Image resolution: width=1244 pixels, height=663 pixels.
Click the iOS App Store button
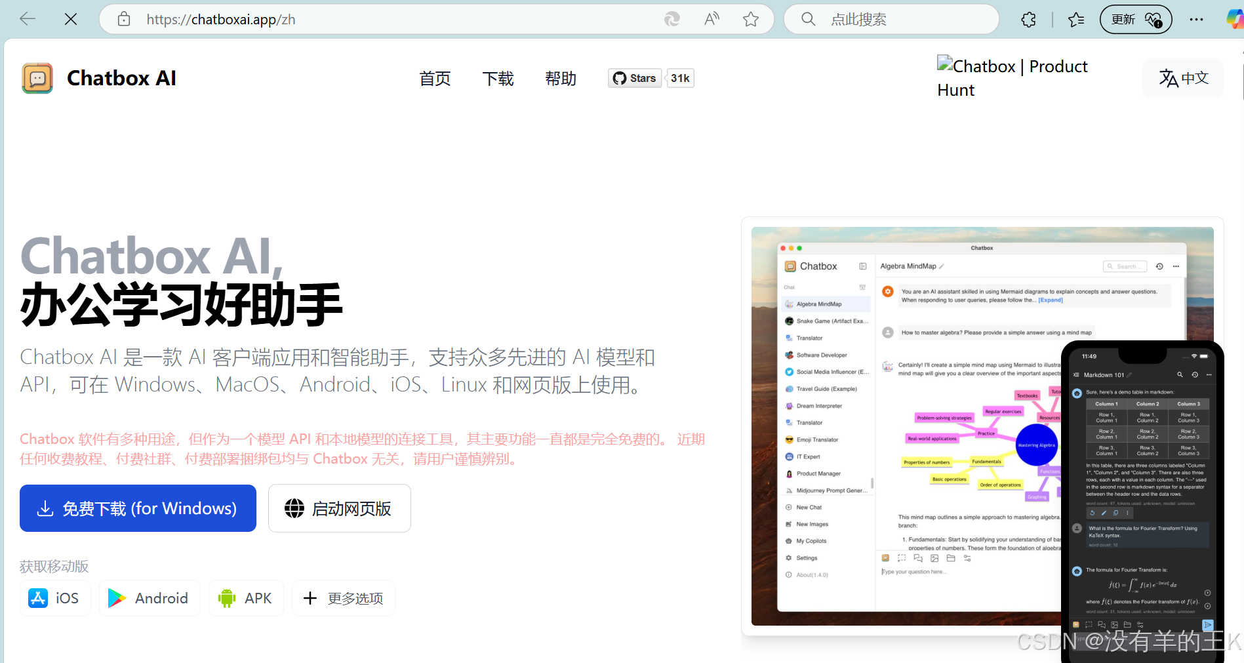(x=55, y=598)
